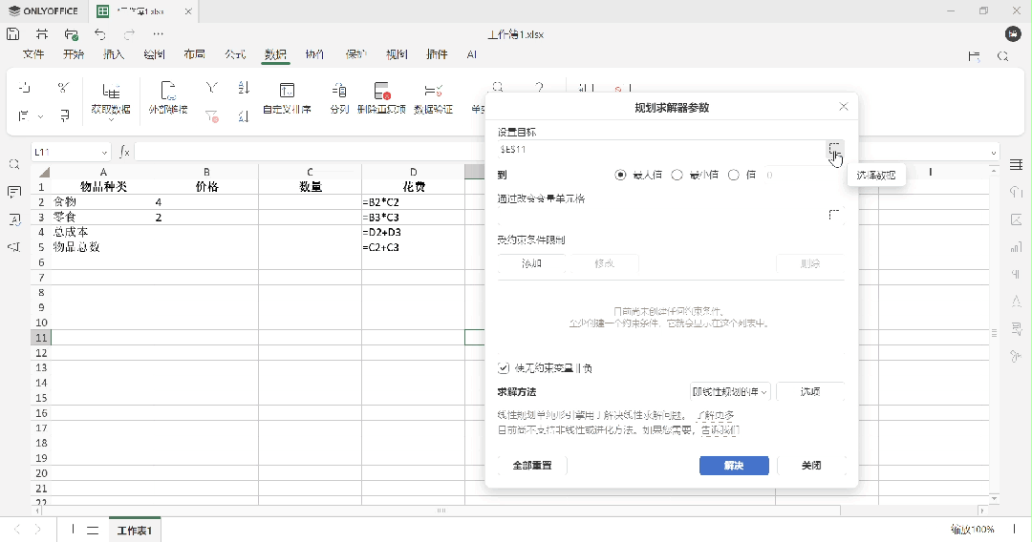The width and height of the screenshot is (1032, 542).
Task: Switch to the 插入 (Insert) tab
Action: (x=114, y=54)
